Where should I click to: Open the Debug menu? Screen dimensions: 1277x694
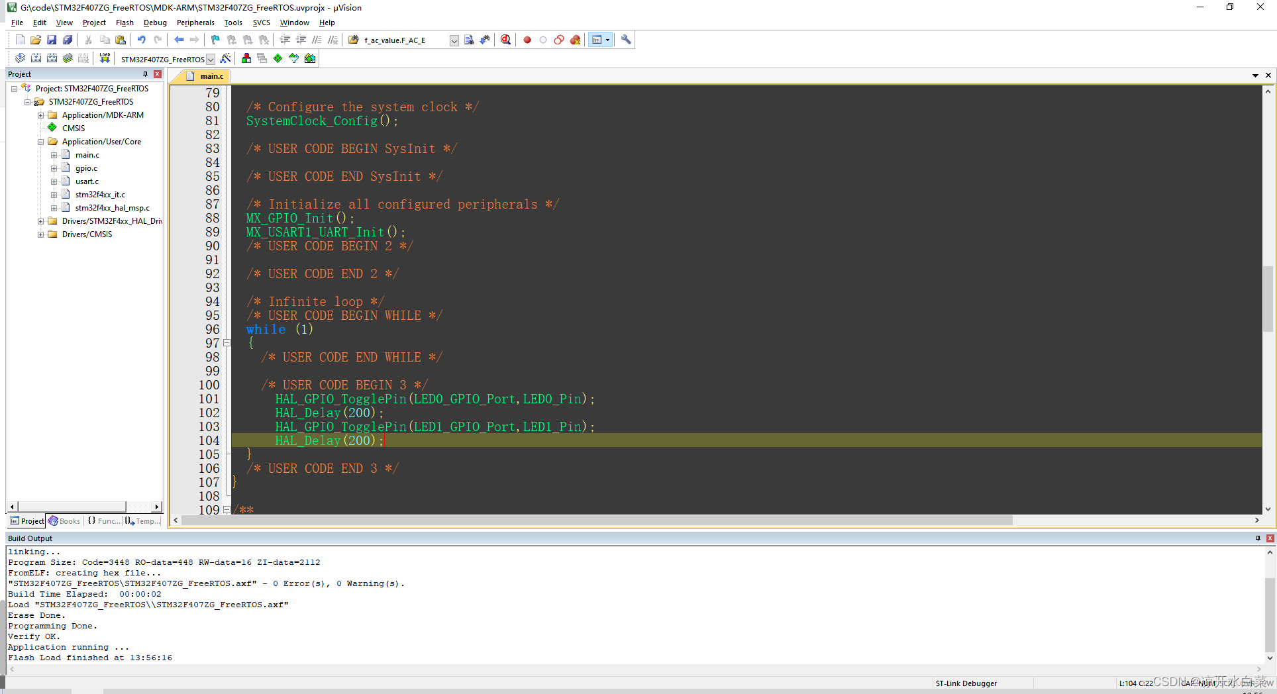click(x=155, y=23)
